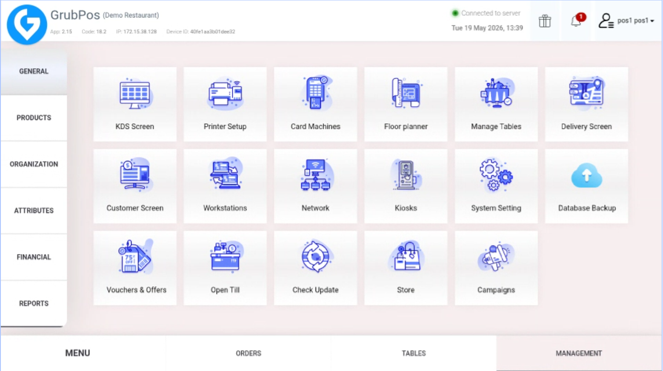The height and width of the screenshot is (371, 663).
Task: Click the GrubPos logo
Action: point(27,24)
